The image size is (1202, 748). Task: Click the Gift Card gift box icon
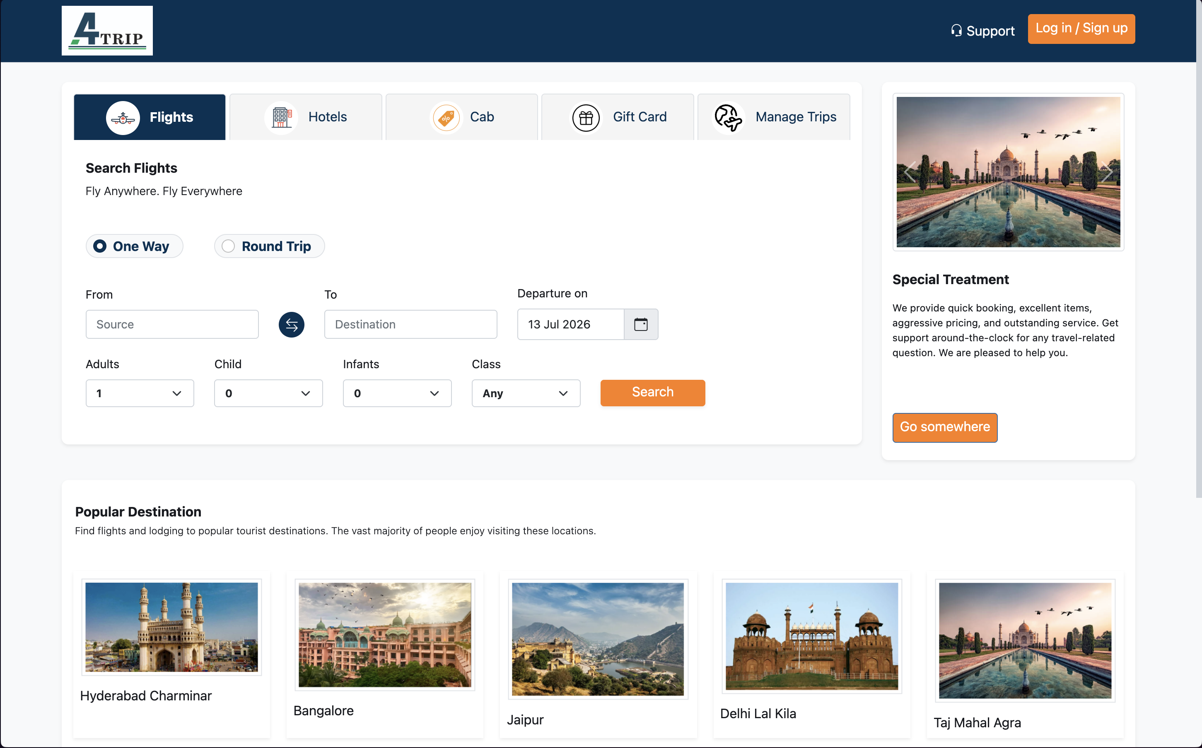pos(586,118)
